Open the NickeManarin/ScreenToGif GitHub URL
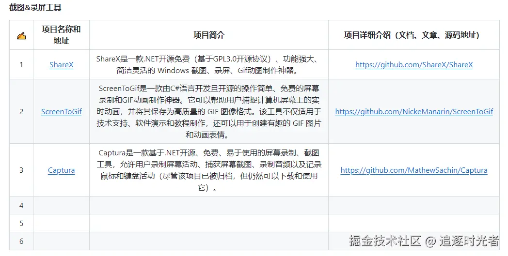The height and width of the screenshot is (256, 508). [x=414, y=112]
